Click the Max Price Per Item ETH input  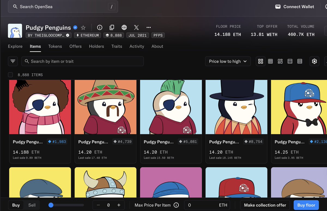click(207, 205)
